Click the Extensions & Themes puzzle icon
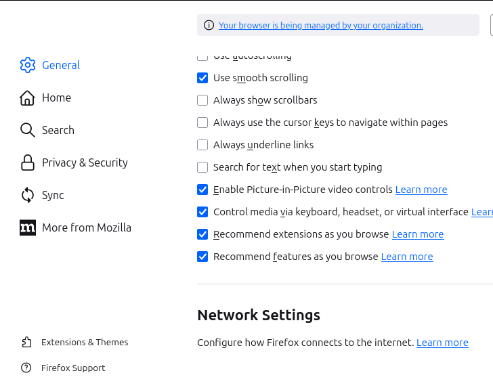 pos(26,342)
